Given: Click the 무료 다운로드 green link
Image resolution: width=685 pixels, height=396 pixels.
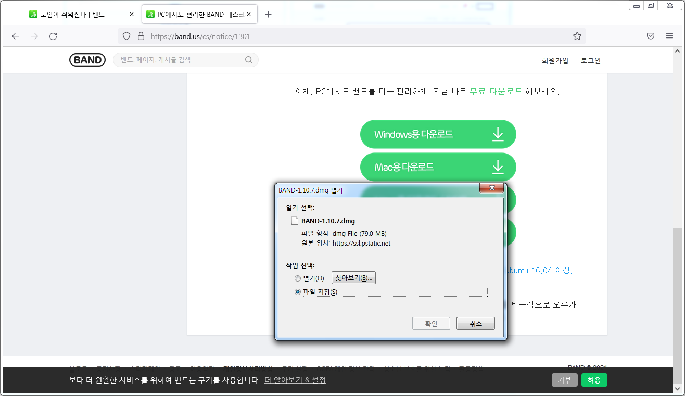Looking at the screenshot, I should pyautogui.click(x=496, y=91).
